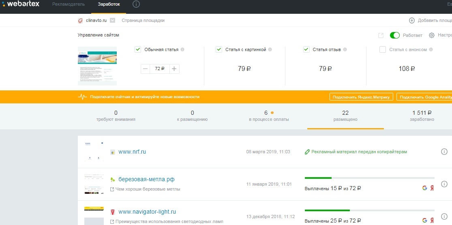452x225 pixels.
Task: Open article 'Чем хороши березовые метлы'
Action: point(148,189)
